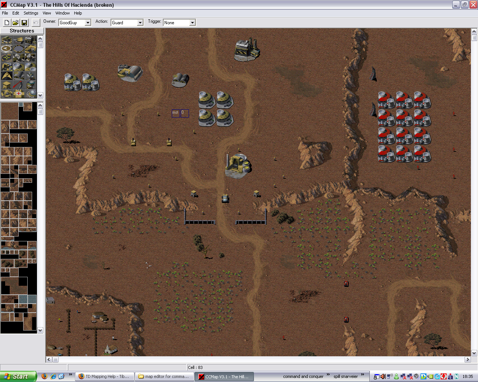Save the map with floppy disk icon
The height and width of the screenshot is (382, 478).
click(x=24, y=23)
